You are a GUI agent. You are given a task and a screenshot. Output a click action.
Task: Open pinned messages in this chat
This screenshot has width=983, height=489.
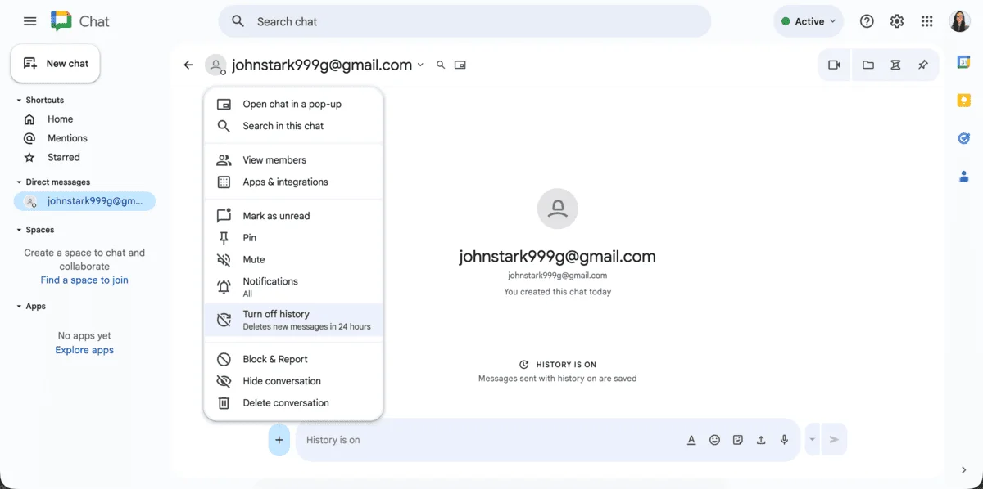(923, 64)
